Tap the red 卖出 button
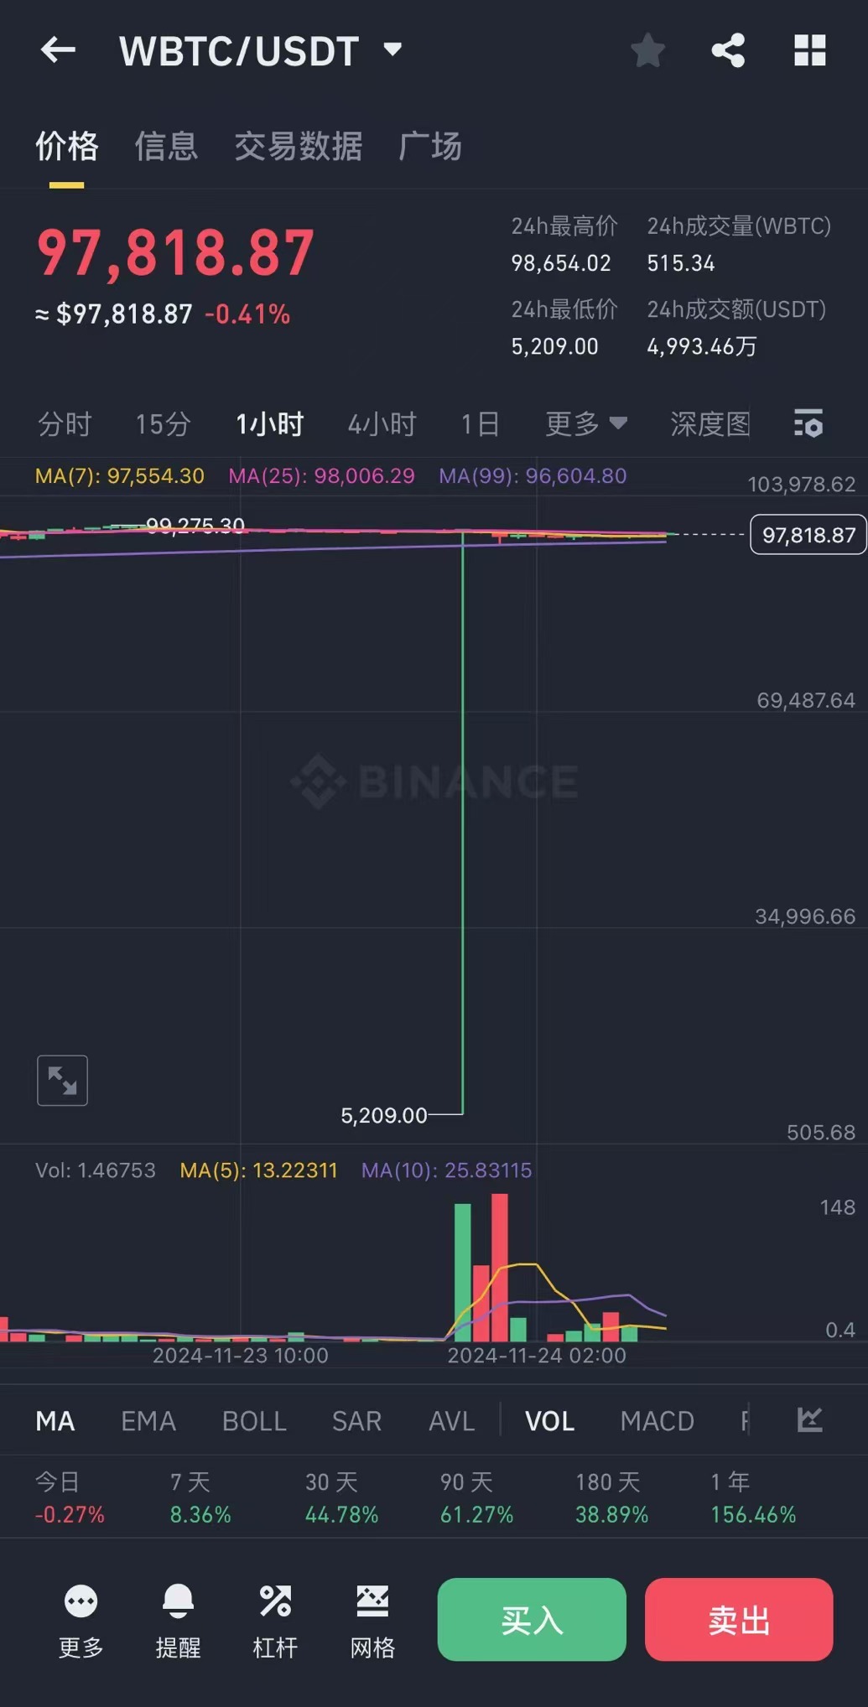The height and width of the screenshot is (1707, 868). [x=739, y=1620]
